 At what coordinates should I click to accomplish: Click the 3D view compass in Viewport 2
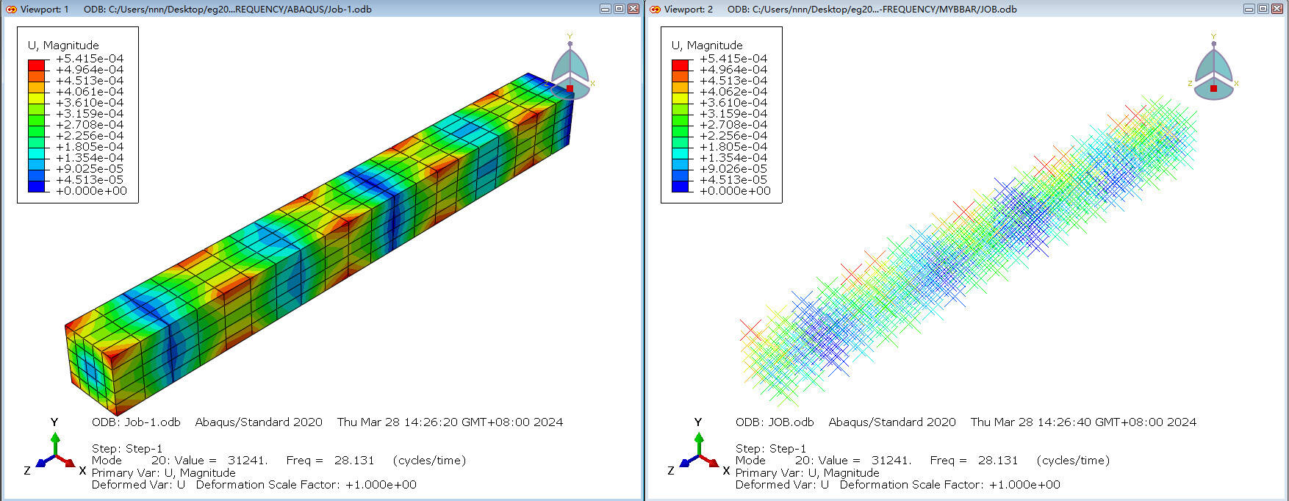[1213, 68]
